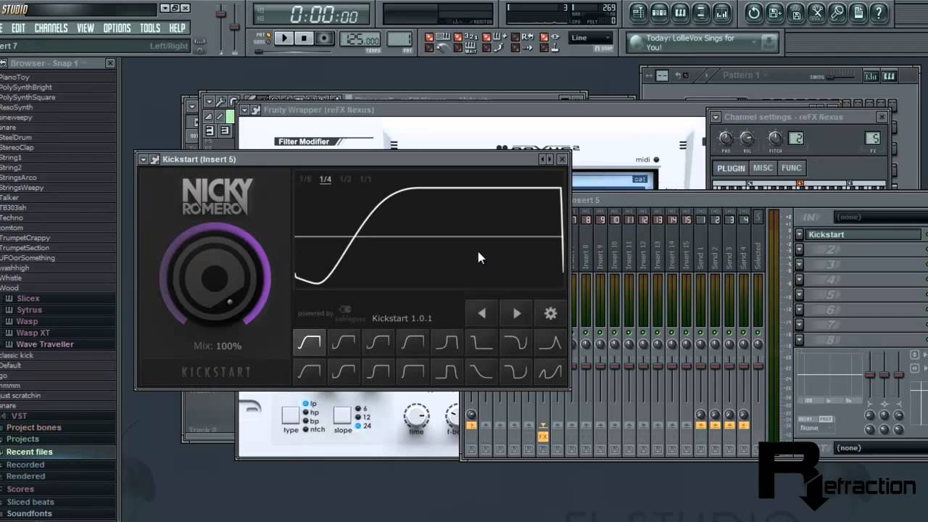The width and height of the screenshot is (928, 522).
Task: Click plug icon in Kickstart title bar
Action: (x=154, y=159)
